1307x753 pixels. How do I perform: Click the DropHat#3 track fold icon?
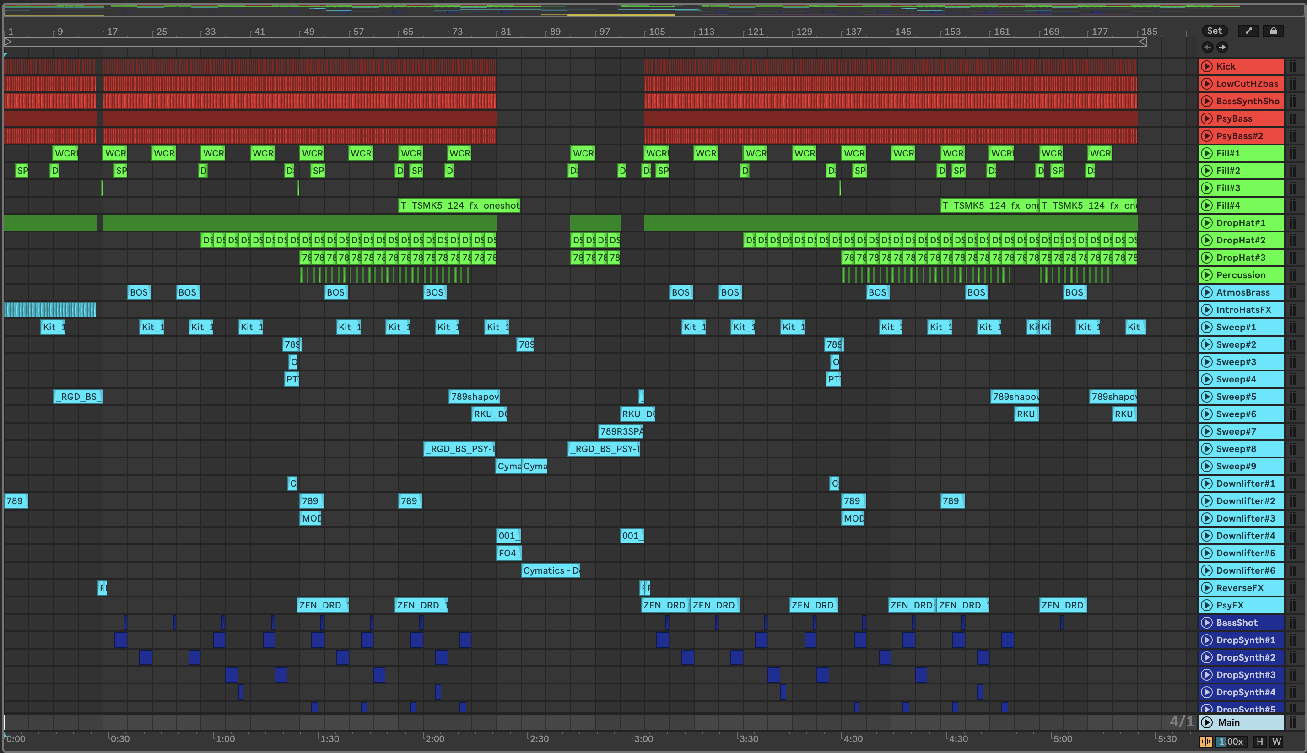1207,258
